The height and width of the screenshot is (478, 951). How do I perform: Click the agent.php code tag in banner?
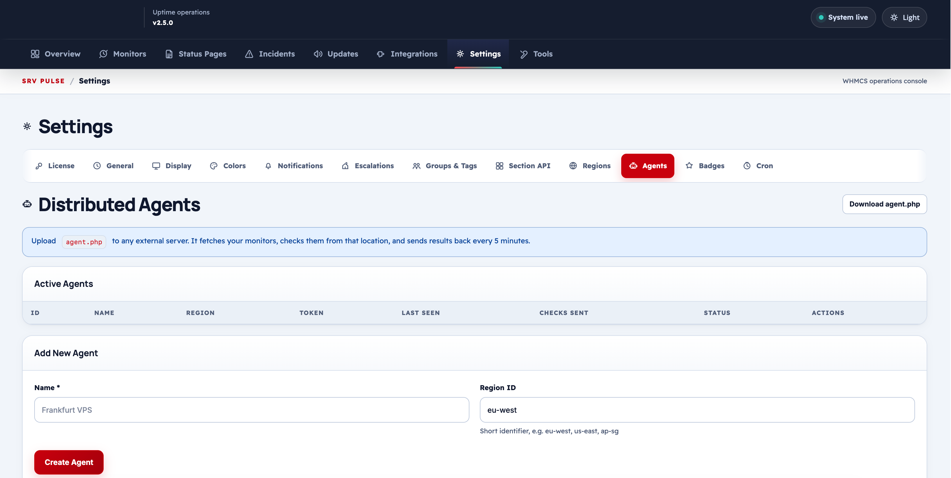coord(84,242)
